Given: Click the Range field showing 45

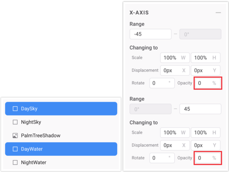Looking at the screenshot, I should coord(200,109).
